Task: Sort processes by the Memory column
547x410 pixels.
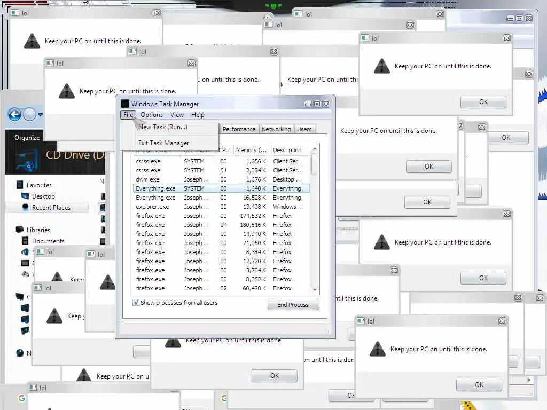Action: pos(251,150)
